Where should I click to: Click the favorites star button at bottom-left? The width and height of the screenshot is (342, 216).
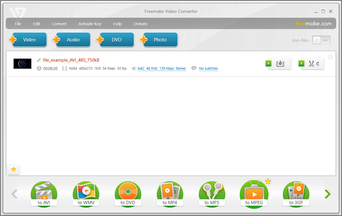14,169
